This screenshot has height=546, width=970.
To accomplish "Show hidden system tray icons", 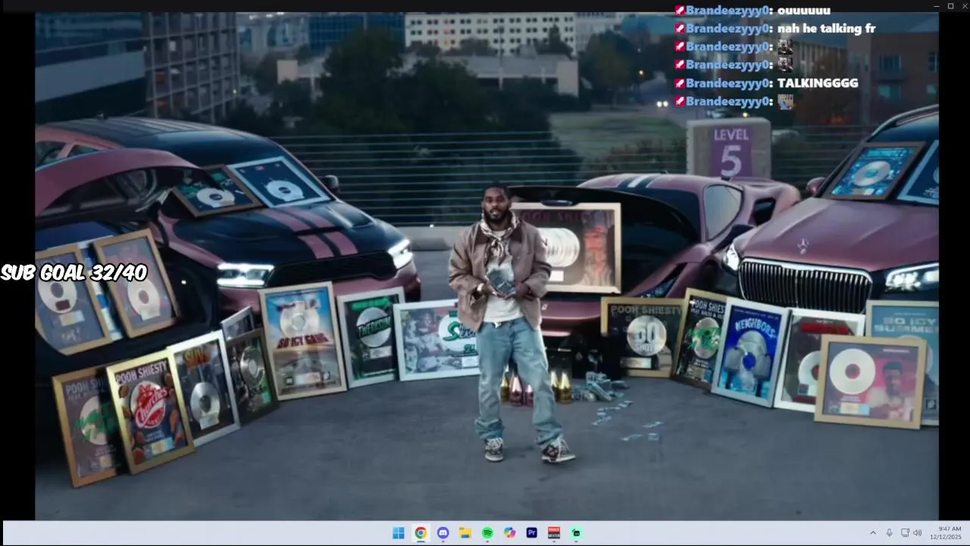I will point(872,533).
